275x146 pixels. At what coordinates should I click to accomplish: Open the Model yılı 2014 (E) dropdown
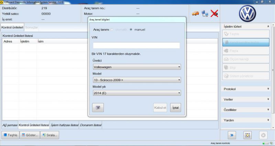tap(137, 93)
